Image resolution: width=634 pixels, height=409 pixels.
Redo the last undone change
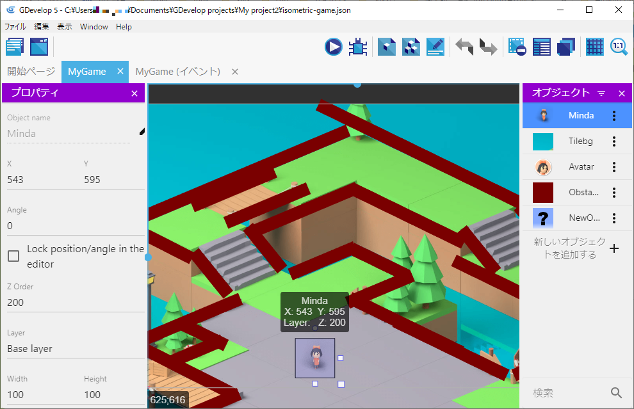point(487,46)
